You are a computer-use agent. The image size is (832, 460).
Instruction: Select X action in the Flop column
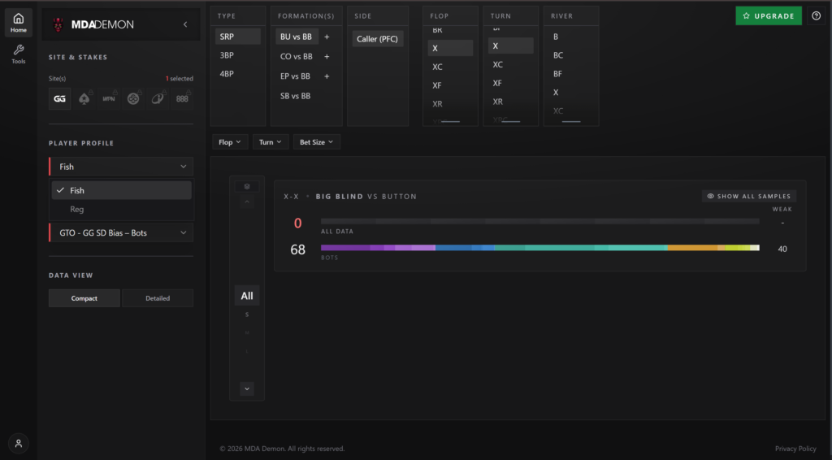450,48
